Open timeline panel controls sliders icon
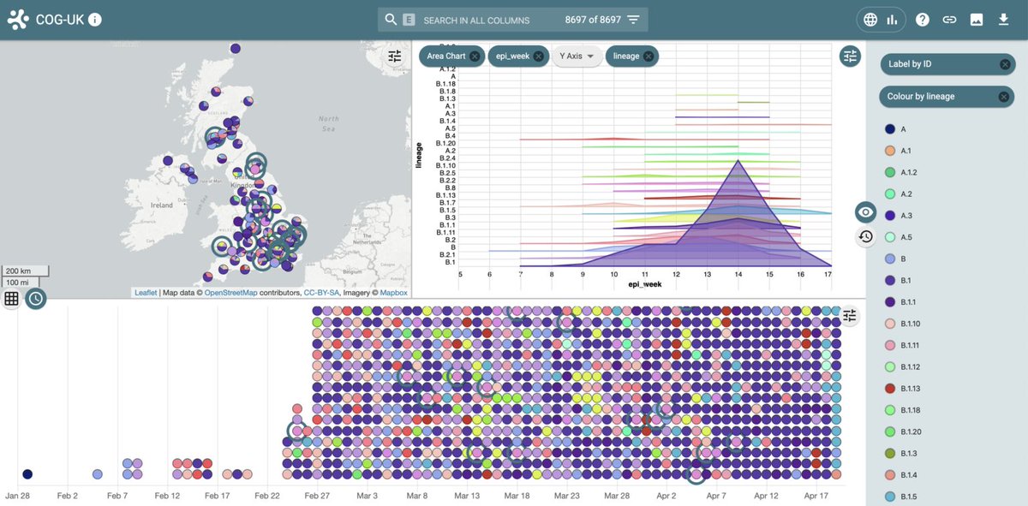The image size is (1028, 506). (849, 316)
